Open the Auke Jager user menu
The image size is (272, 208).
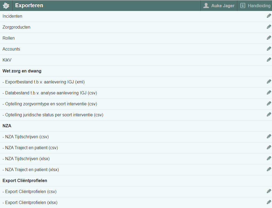click(x=219, y=6)
